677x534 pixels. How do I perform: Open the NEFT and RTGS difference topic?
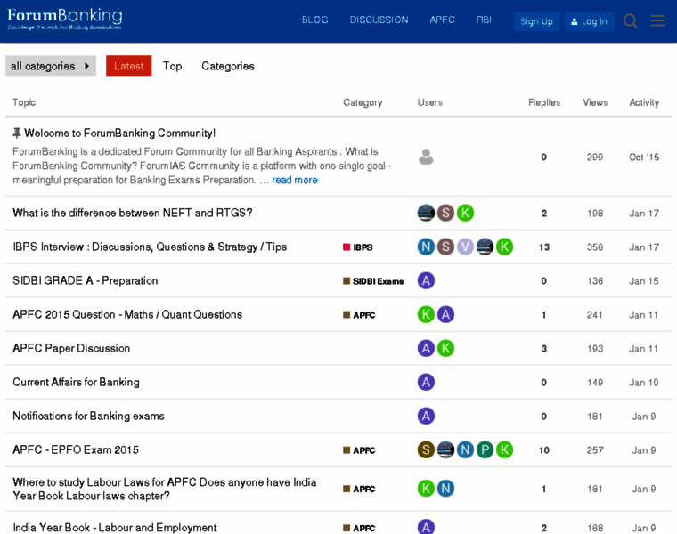click(133, 213)
